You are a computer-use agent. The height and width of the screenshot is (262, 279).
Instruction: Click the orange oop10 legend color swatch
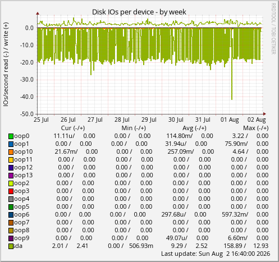coord(11,152)
